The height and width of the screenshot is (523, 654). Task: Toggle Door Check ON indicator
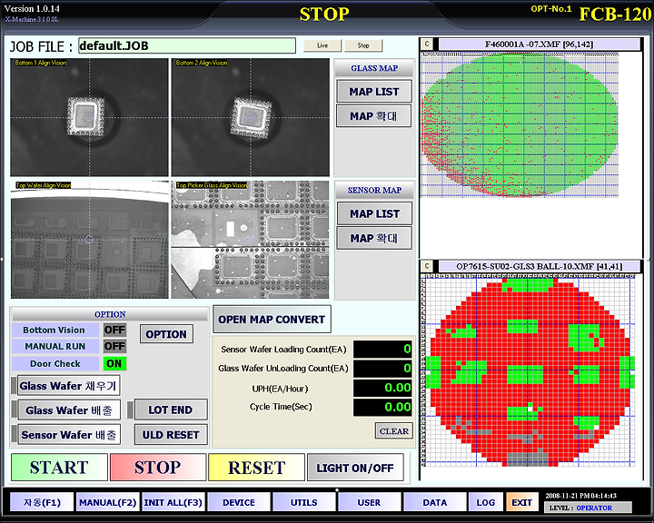[114, 363]
